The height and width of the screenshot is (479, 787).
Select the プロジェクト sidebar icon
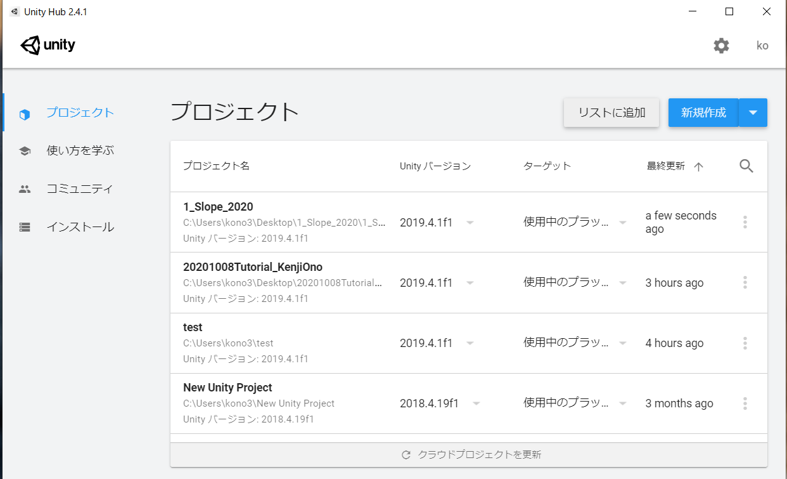point(24,112)
